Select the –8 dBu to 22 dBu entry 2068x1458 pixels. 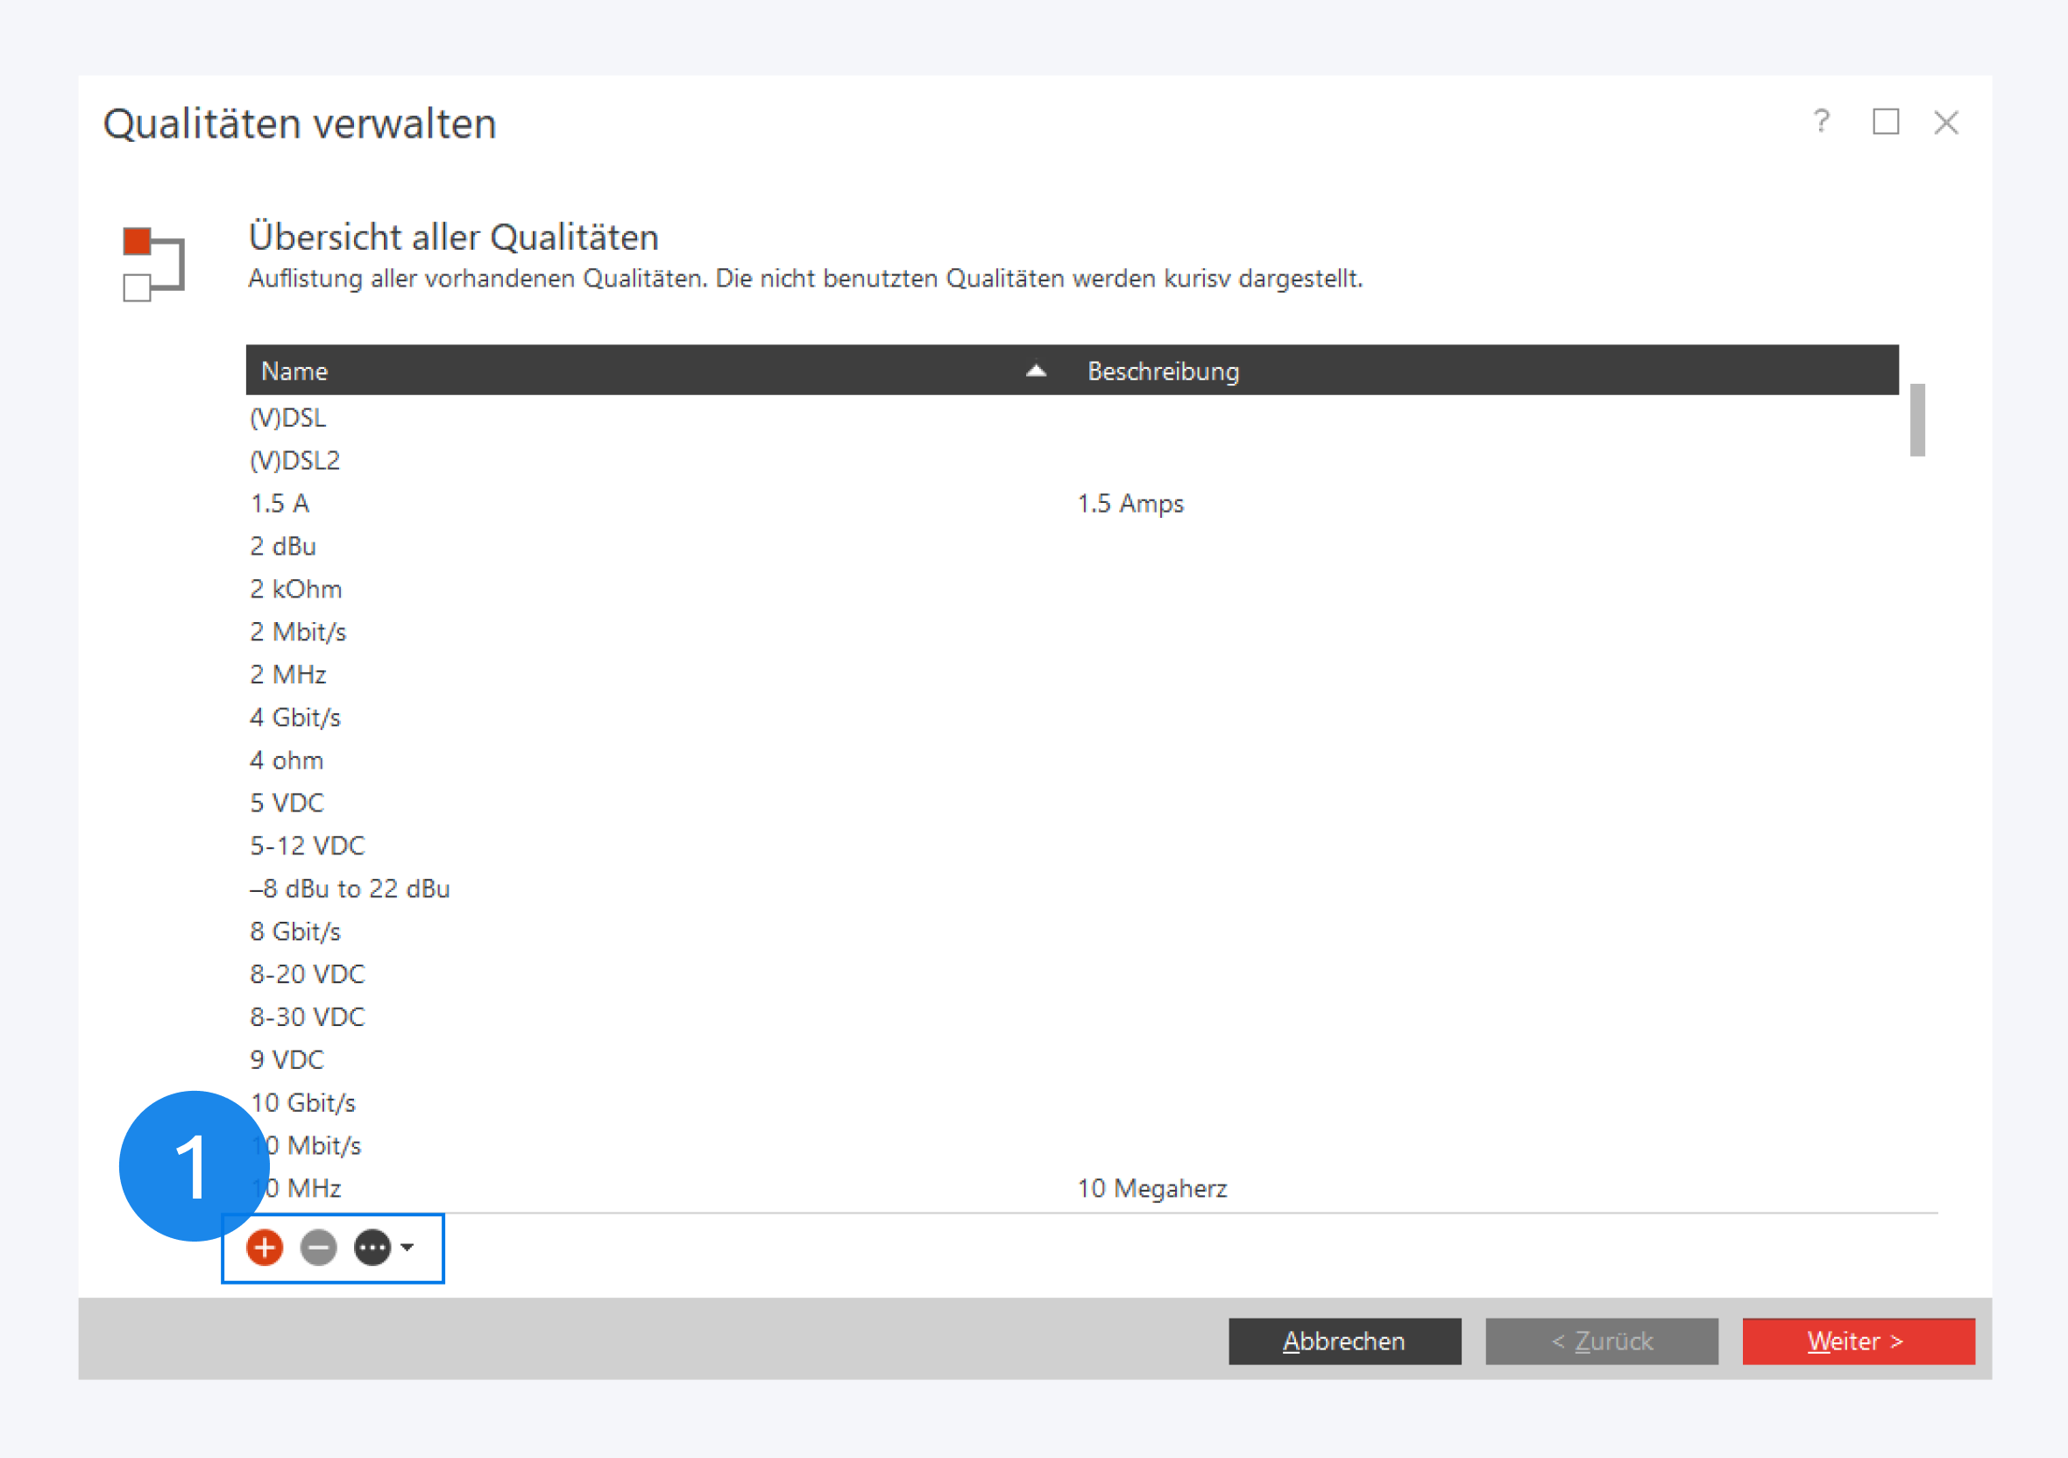[x=351, y=888]
